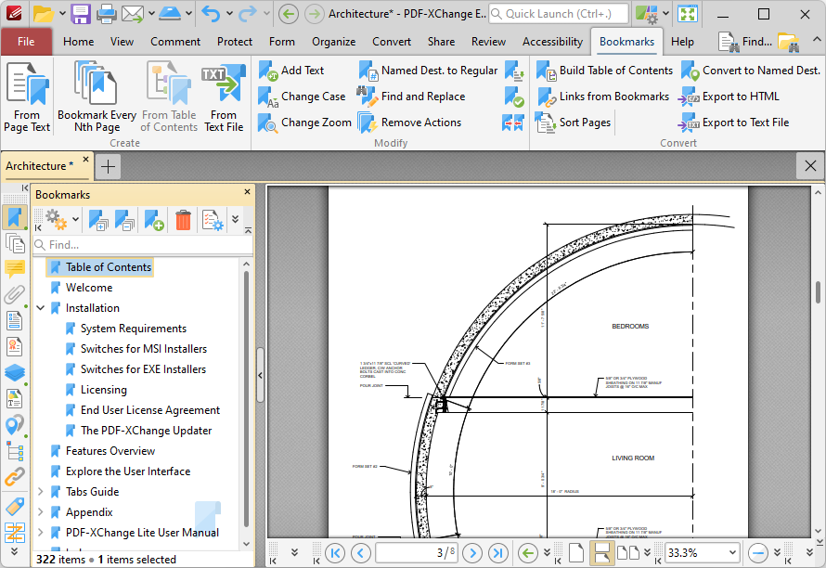Open Find and Replace for bookmarks
This screenshot has width=826, height=568.
tap(411, 97)
